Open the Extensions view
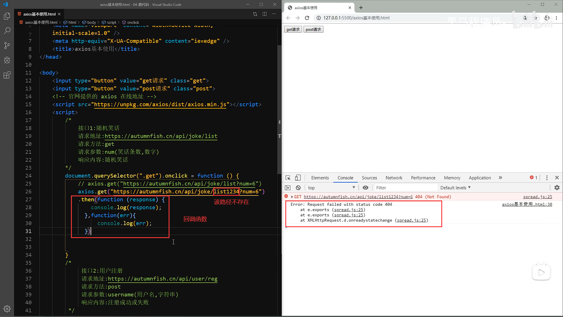This screenshot has height=317, width=563. (7, 75)
